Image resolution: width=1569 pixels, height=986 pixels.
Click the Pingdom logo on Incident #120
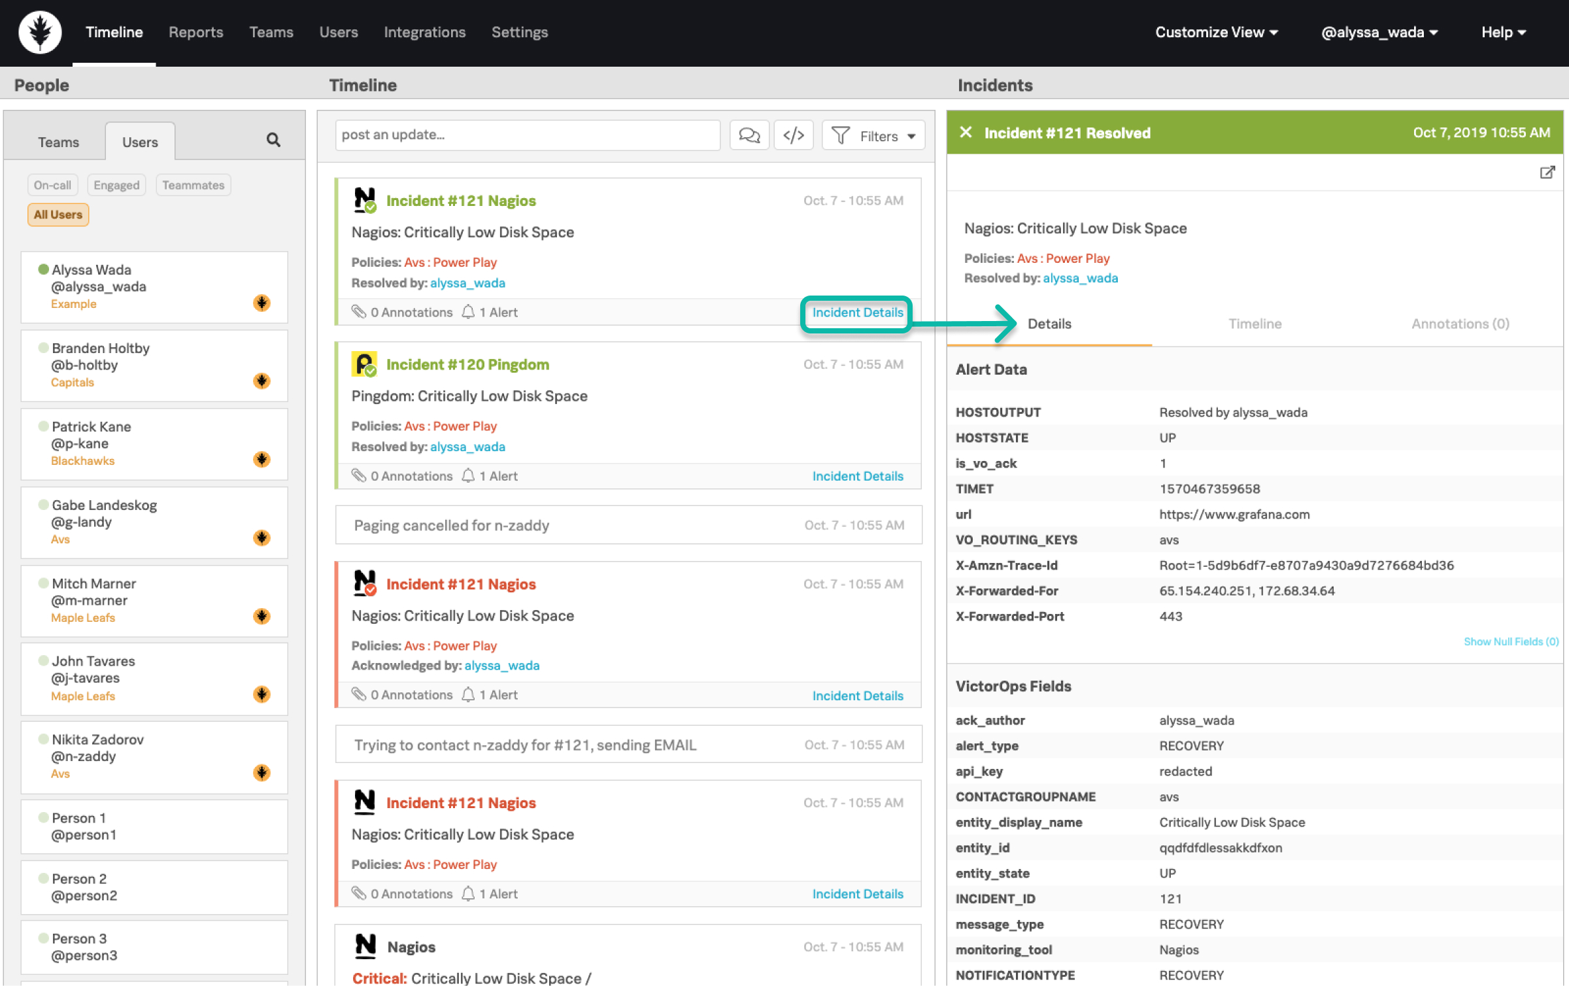[365, 364]
